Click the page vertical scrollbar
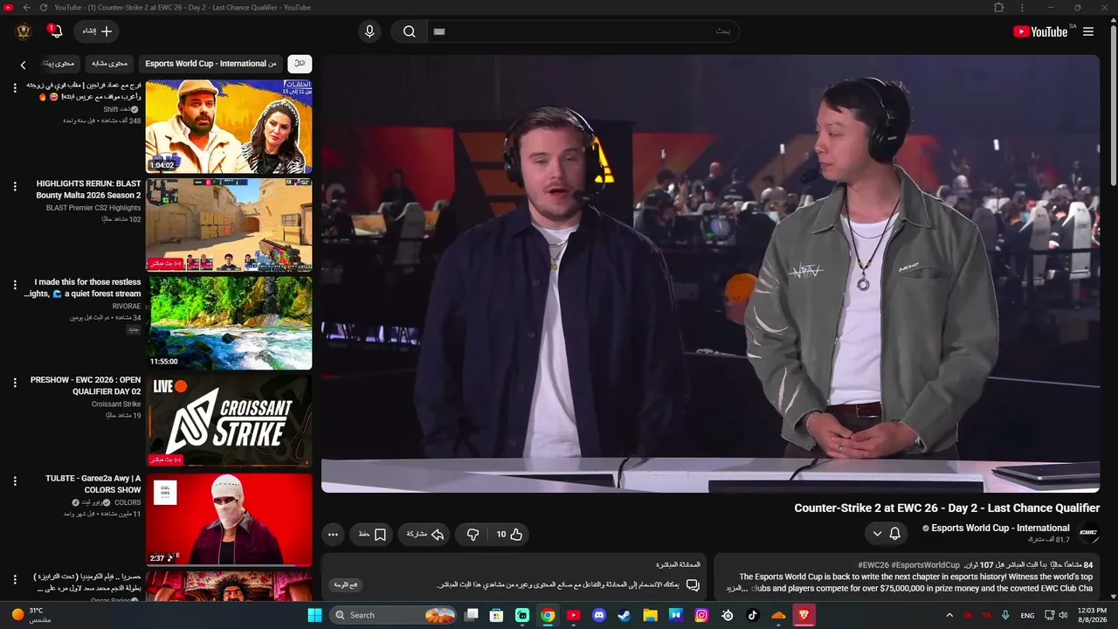The image size is (1118, 629). click(x=1113, y=105)
